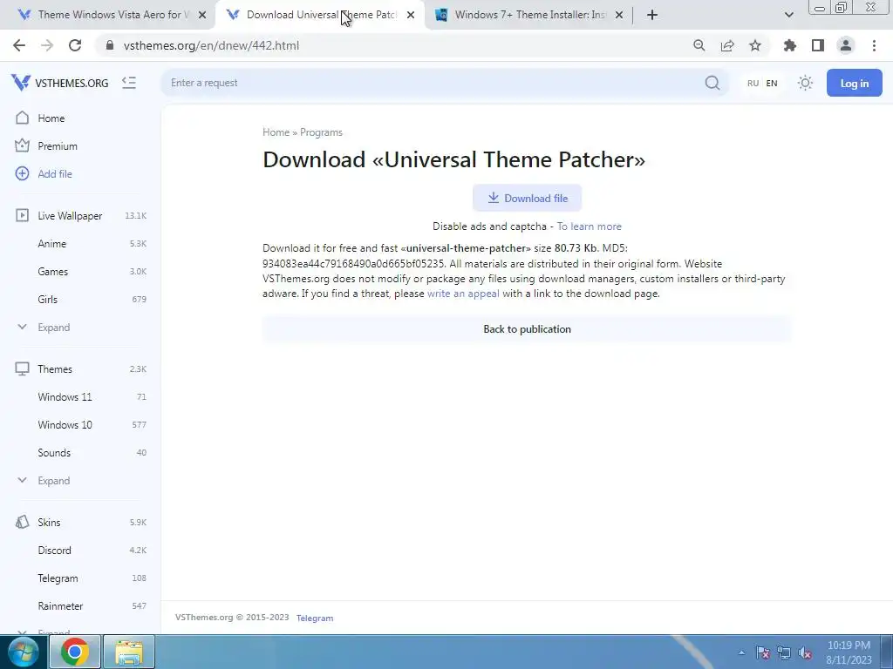The height and width of the screenshot is (669, 893).
Task: Open Games wallpaper subcategory
Action: point(53,272)
